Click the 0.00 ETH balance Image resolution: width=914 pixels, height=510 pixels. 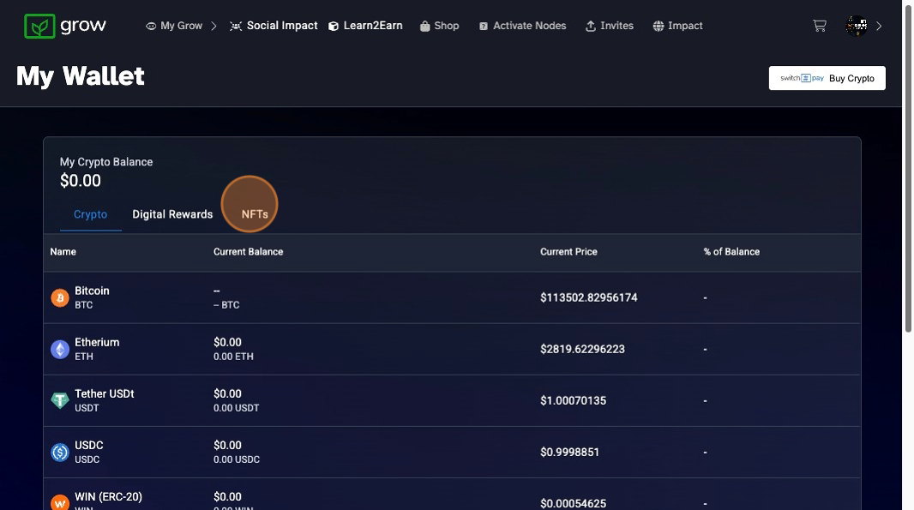click(x=233, y=357)
